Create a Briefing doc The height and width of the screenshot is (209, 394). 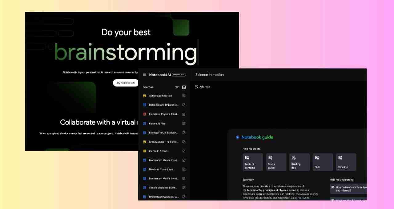(x=300, y=162)
